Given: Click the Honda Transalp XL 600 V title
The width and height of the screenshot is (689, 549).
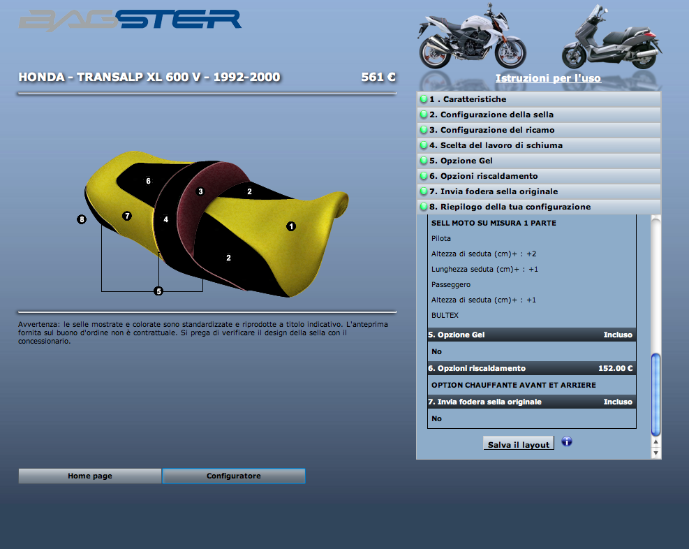Looking at the screenshot, I should pyautogui.click(x=149, y=77).
